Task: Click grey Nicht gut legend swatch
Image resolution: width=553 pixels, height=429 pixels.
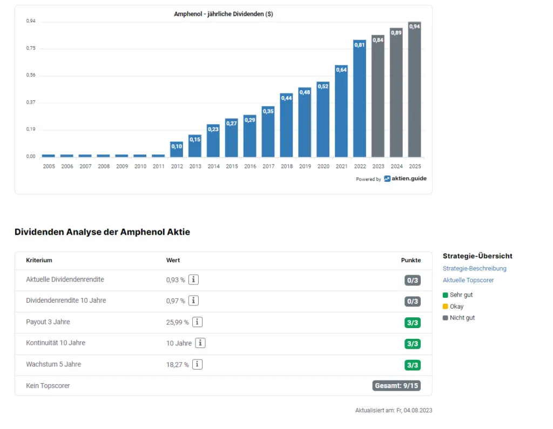Action: pyautogui.click(x=446, y=318)
